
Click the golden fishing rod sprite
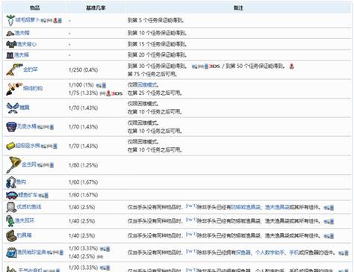point(14,69)
